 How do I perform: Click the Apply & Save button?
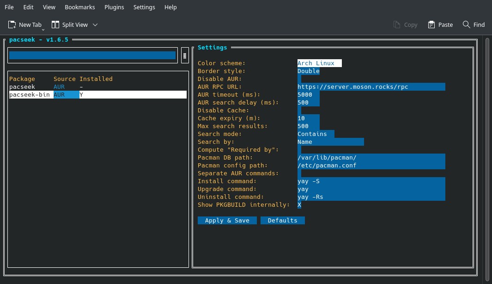point(227,220)
